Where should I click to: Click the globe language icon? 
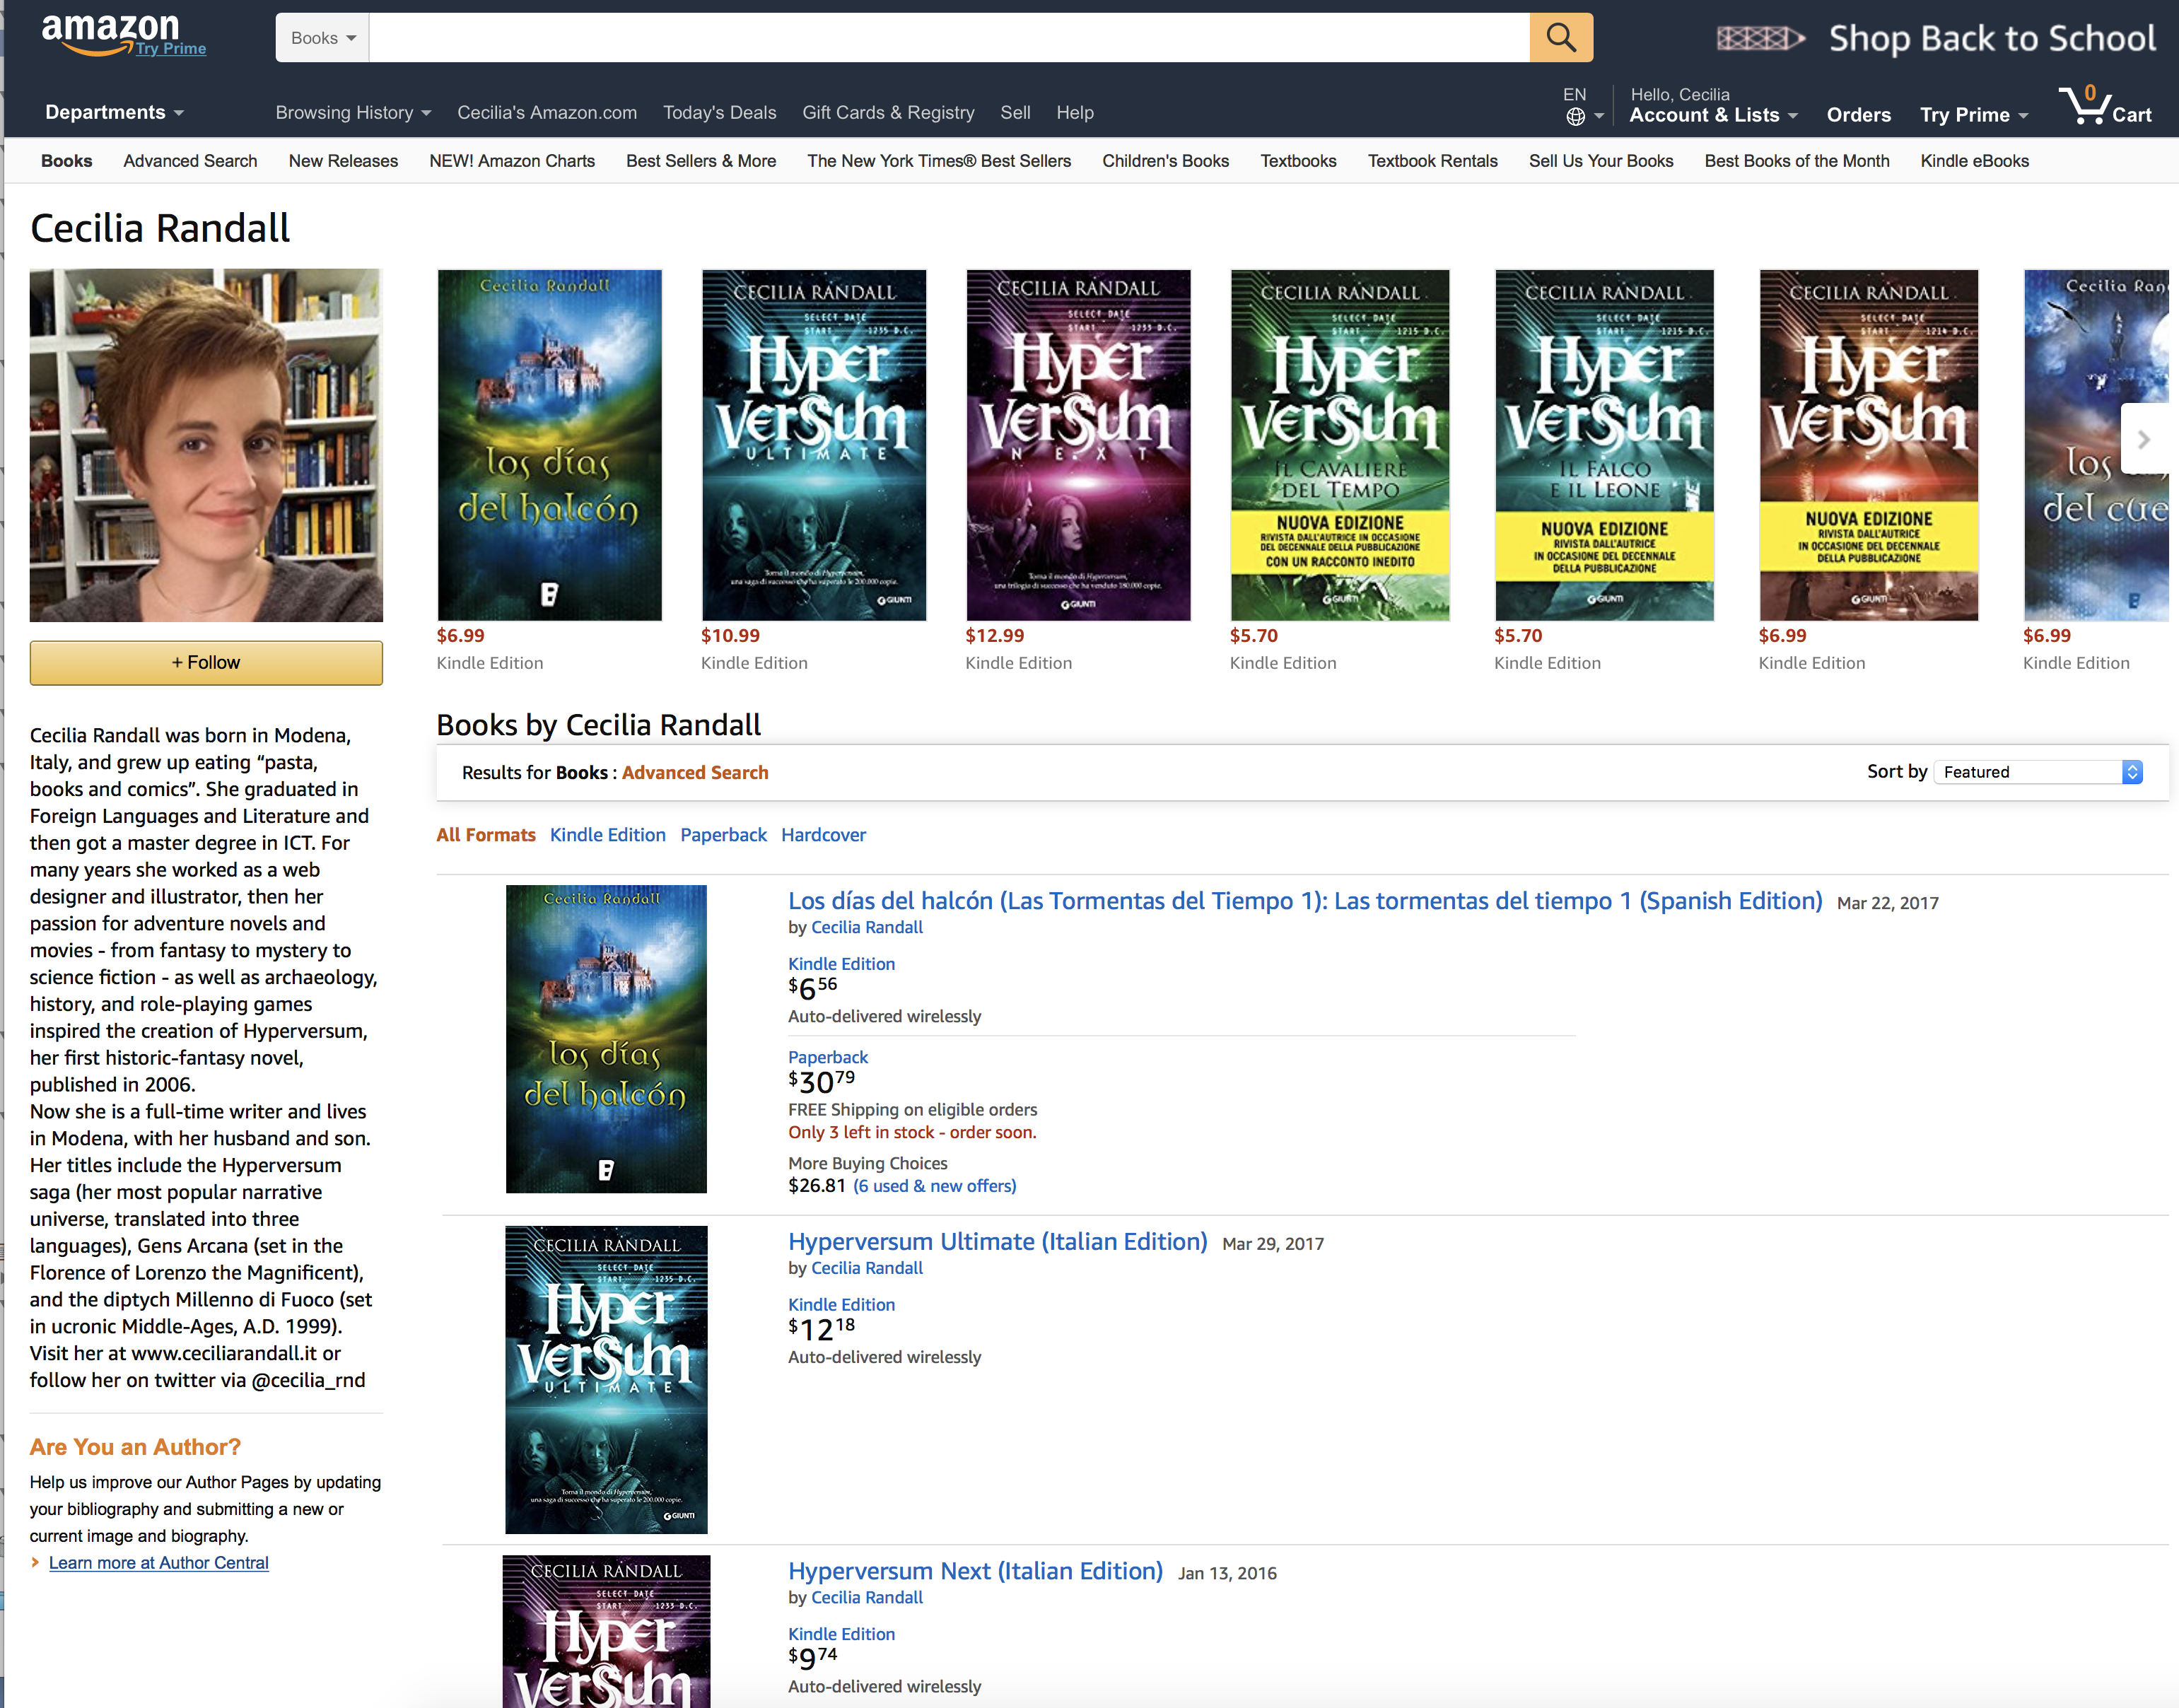[1575, 116]
